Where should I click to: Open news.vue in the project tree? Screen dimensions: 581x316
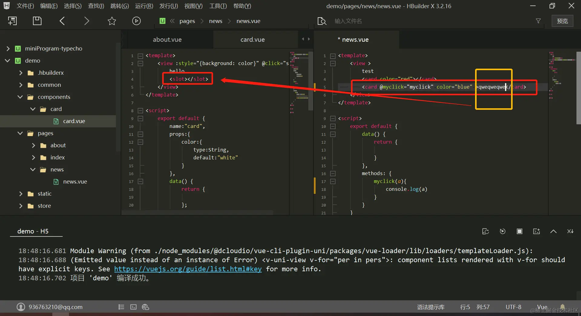75,182
